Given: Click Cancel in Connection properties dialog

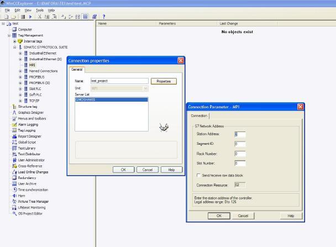Looking at the screenshot, I should (x=148, y=170).
